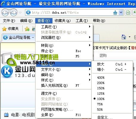
Task: Choose 源文件(C) menu entry
Action: 64,94
